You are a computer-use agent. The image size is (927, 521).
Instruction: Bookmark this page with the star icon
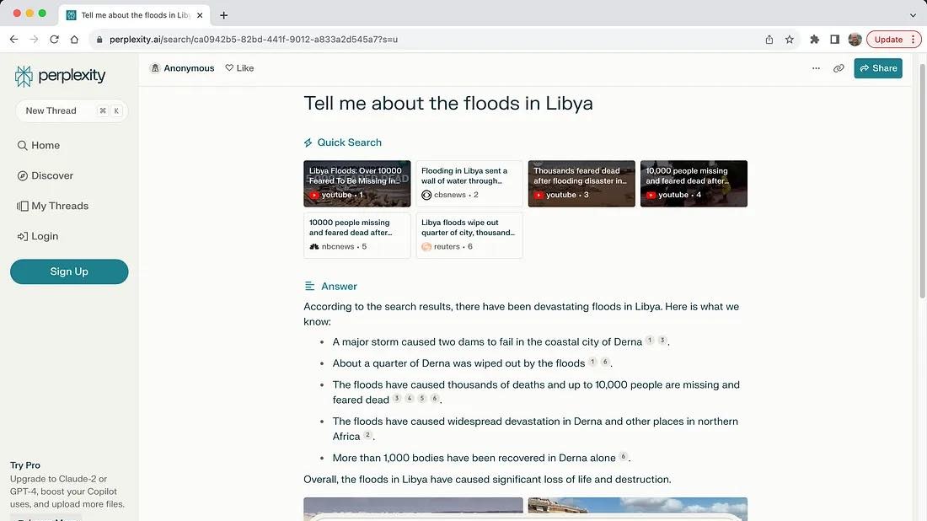click(x=790, y=40)
